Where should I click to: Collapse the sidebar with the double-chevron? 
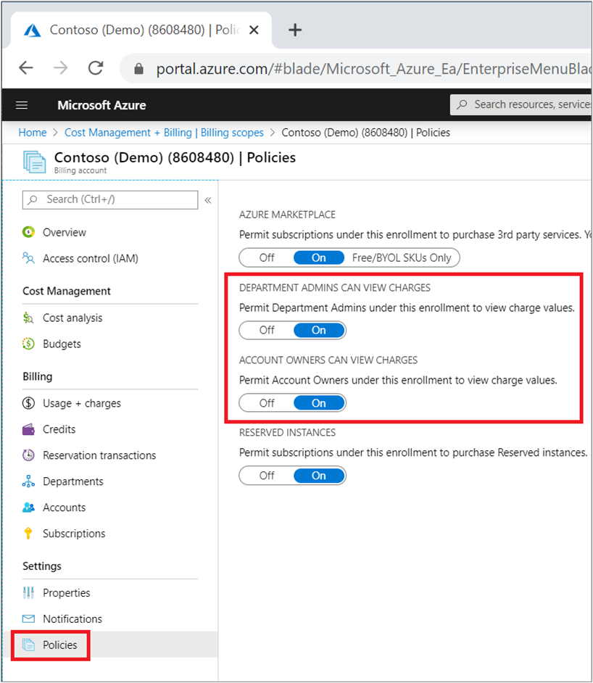click(208, 200)
